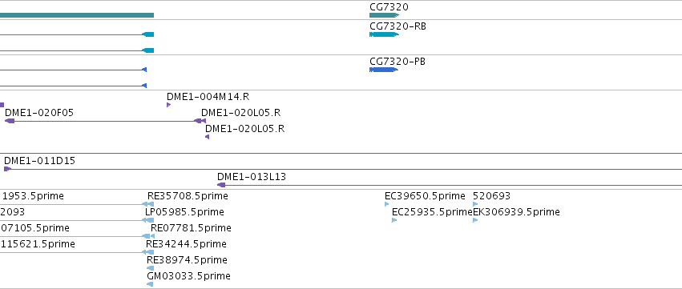Click the LP05985.5prime label text
The height and width of the screenshot is (289, 682).
184,212
